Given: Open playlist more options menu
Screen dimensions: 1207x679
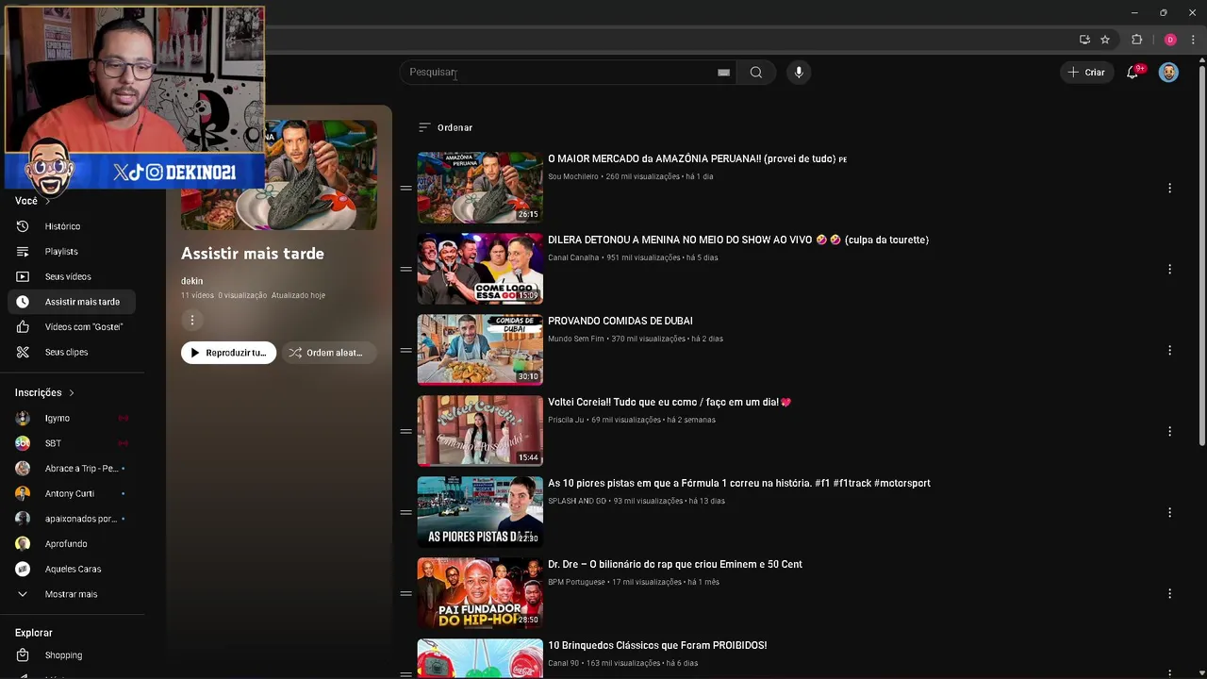Looking at the screenshot, I should (191, 321).
